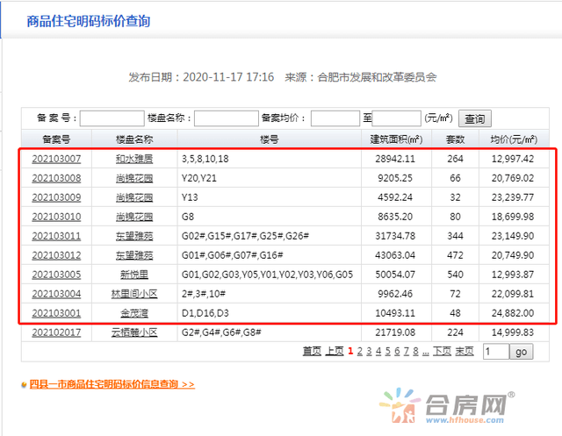Open the 云栖麓小区 property link
The image size is (562, 436).
(x=134, y=332)
